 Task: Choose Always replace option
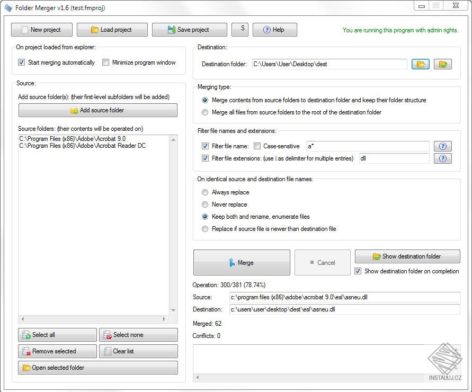point(205,192)
